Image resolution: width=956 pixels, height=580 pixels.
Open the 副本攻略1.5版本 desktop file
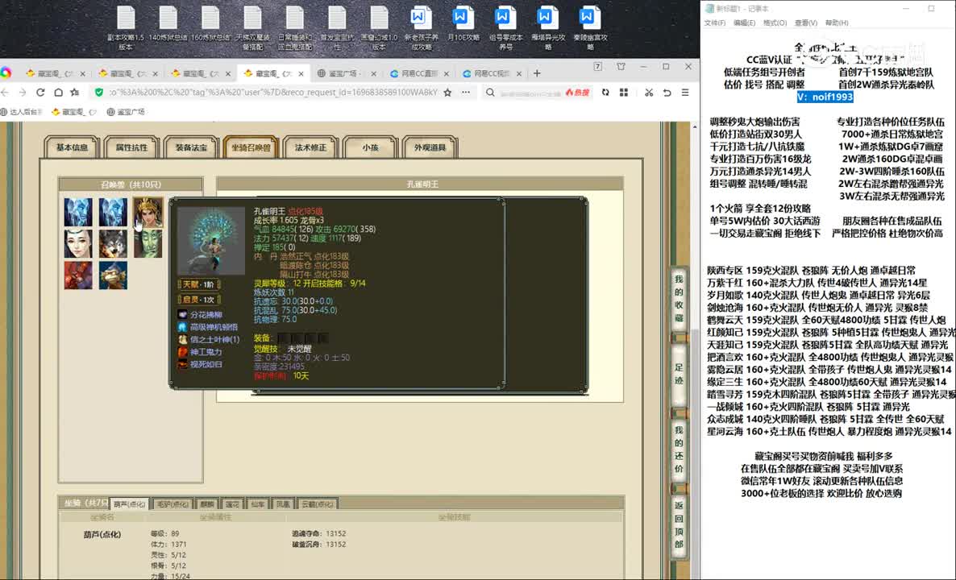tap(127, 28)
